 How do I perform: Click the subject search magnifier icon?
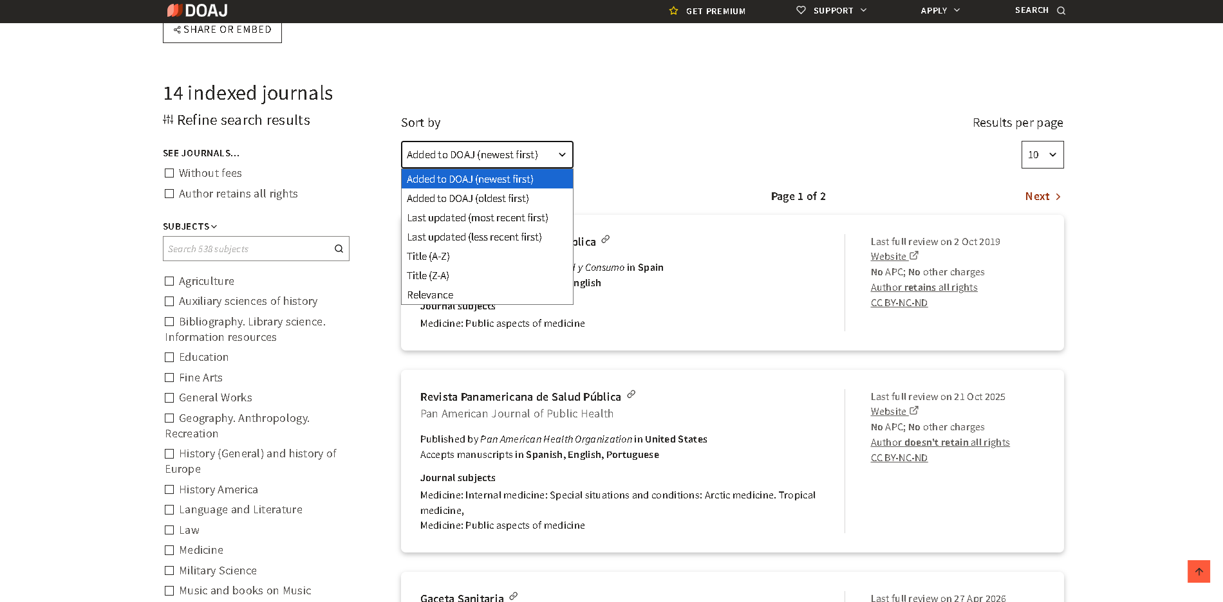tap(339, 249)
